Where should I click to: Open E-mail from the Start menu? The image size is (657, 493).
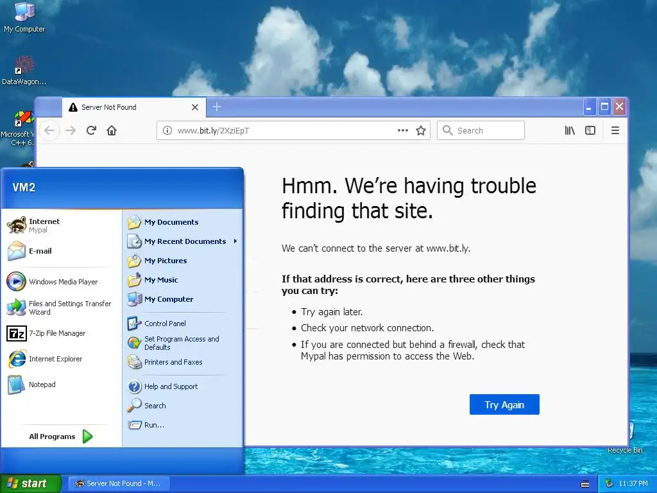pyautogui.click(x=61, y=251)
